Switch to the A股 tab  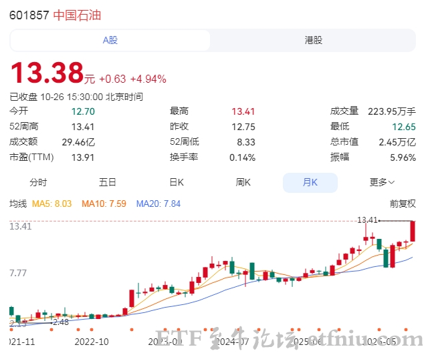point(110,41)
